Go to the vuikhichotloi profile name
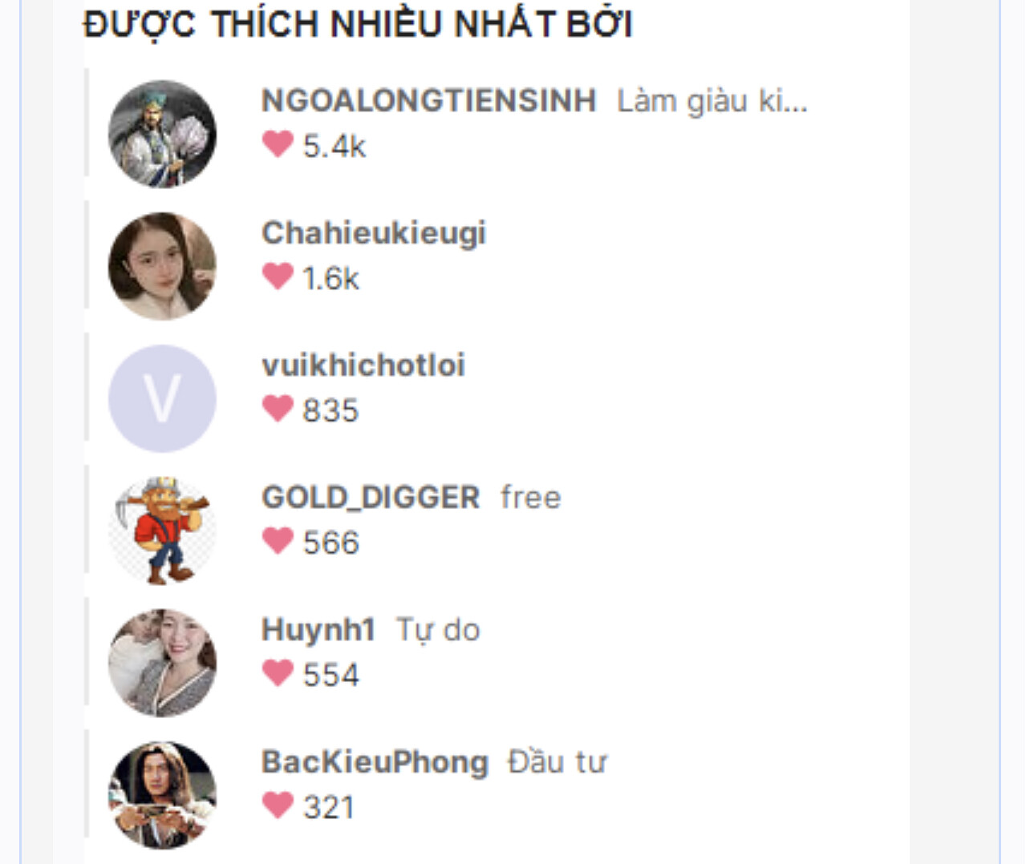This screenshot has height=864, width=1030. [x=363, y=365]
